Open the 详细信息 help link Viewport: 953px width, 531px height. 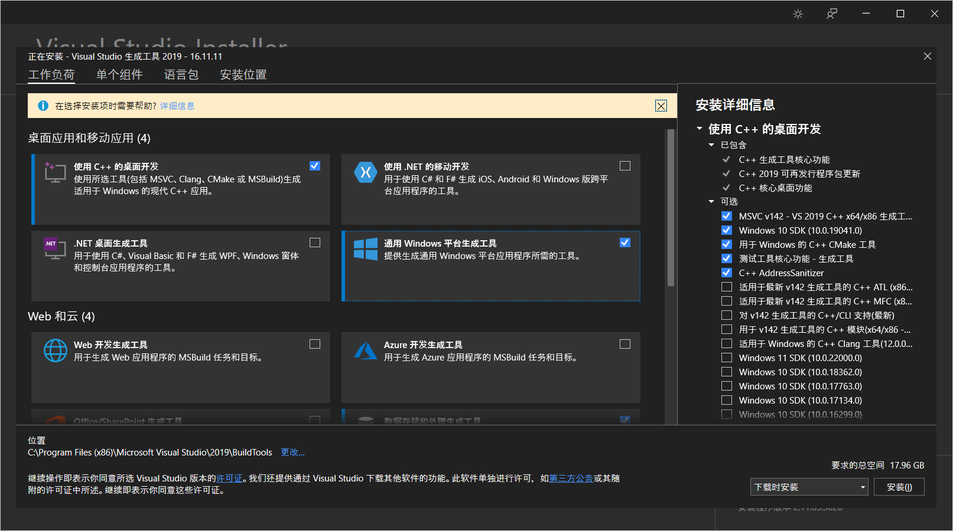(x=177, y=106)
